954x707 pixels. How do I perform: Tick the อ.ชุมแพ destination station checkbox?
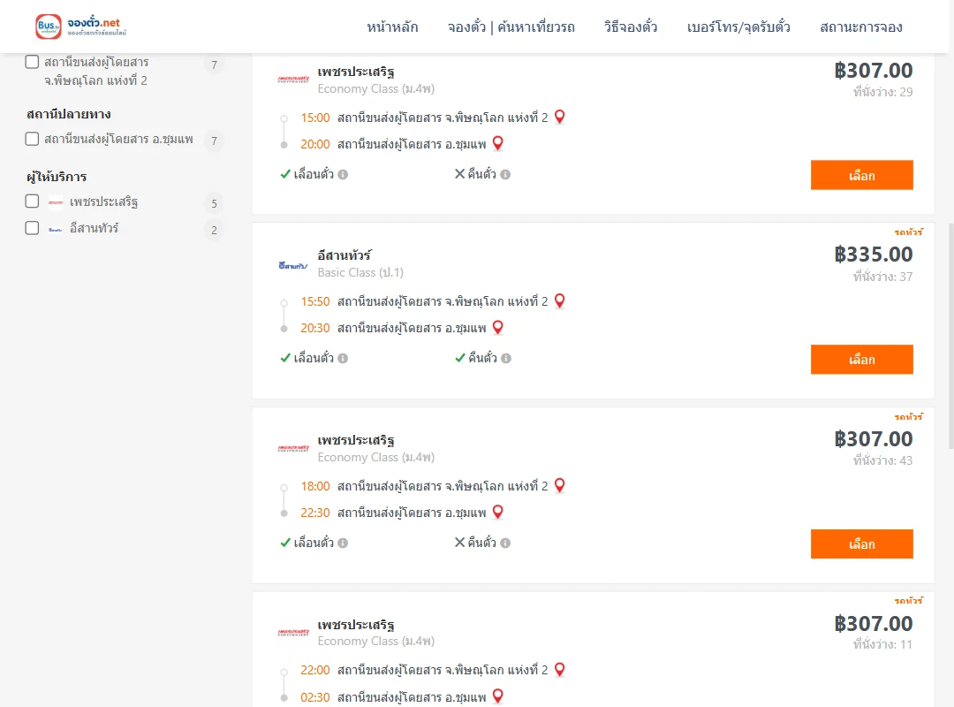pyautogui.click(x=33, y=139)
